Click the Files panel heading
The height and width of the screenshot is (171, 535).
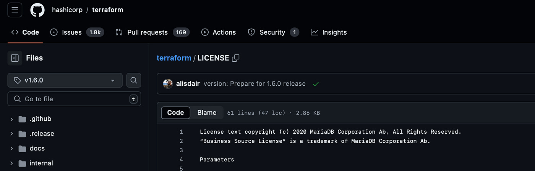(34, 58)
